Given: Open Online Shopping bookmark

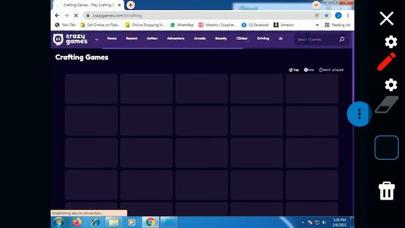Looking at the screenshot, I should point(145,25).
